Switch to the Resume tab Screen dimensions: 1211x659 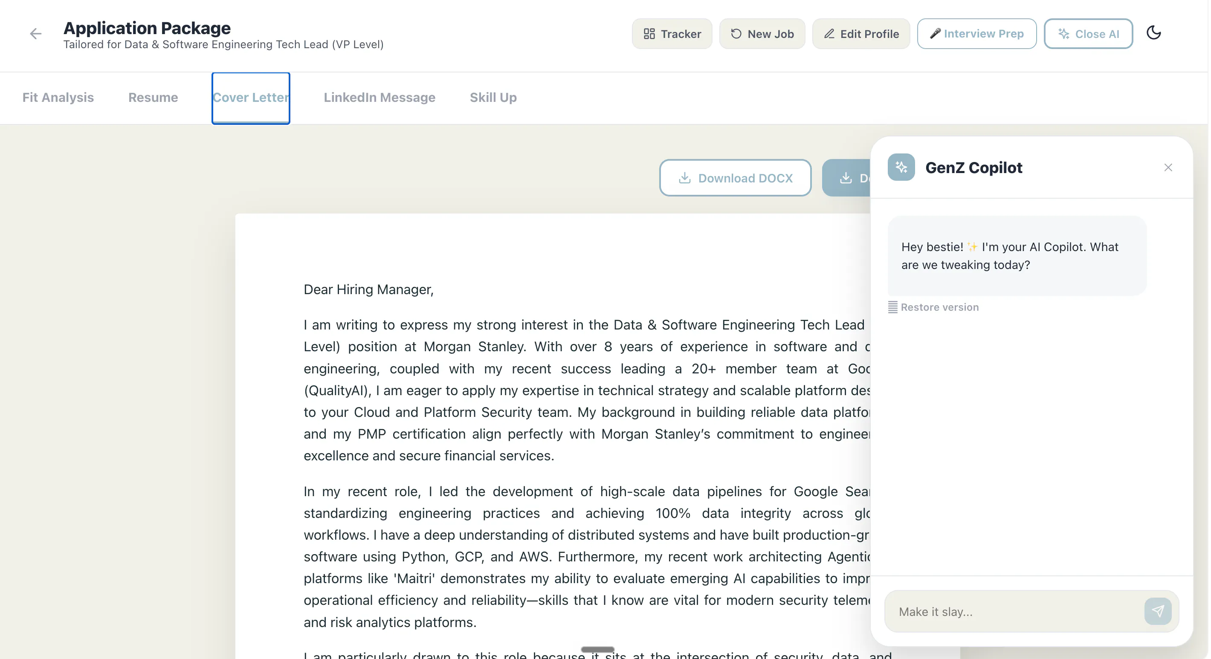pos(153,97)
